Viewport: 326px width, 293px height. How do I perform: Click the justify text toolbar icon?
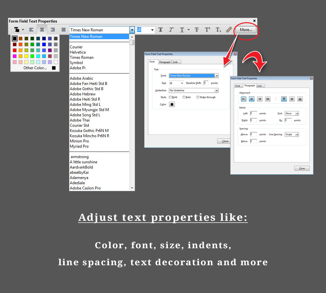coord(64,30)
